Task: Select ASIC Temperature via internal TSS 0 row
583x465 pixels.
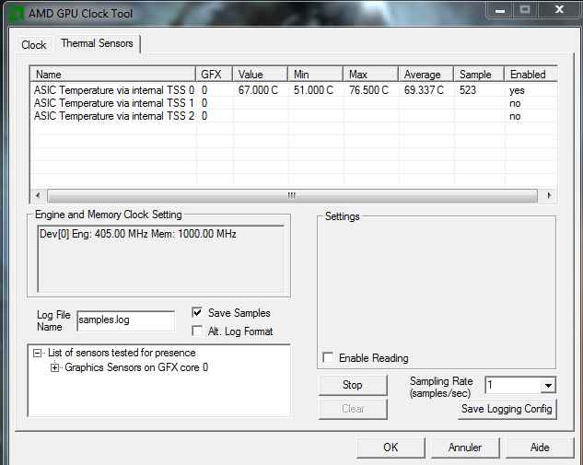Action: (113, 90)
